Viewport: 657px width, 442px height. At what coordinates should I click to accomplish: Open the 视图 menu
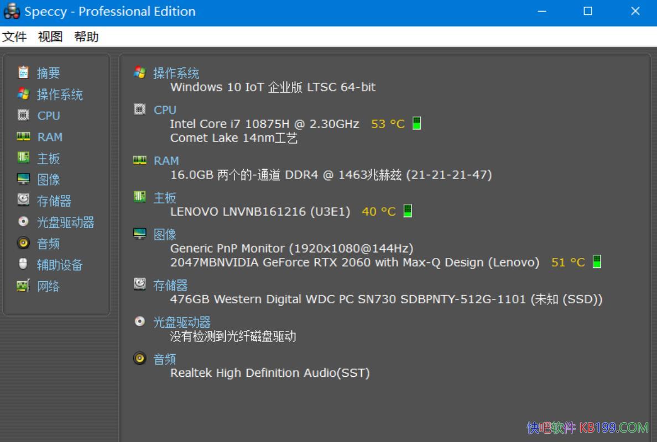coord(50,36)
